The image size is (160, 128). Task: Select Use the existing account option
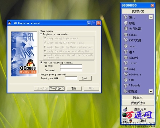pos(56,63)
